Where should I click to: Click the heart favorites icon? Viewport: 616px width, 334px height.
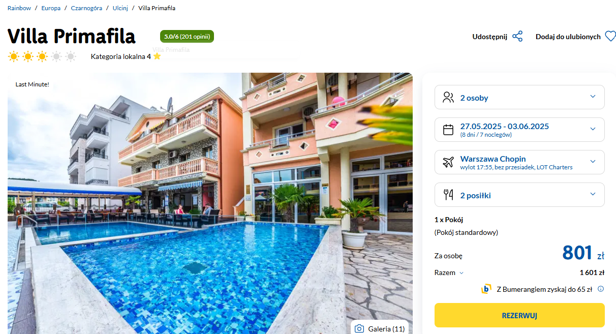pyautogui.click(x=610, y=37)
